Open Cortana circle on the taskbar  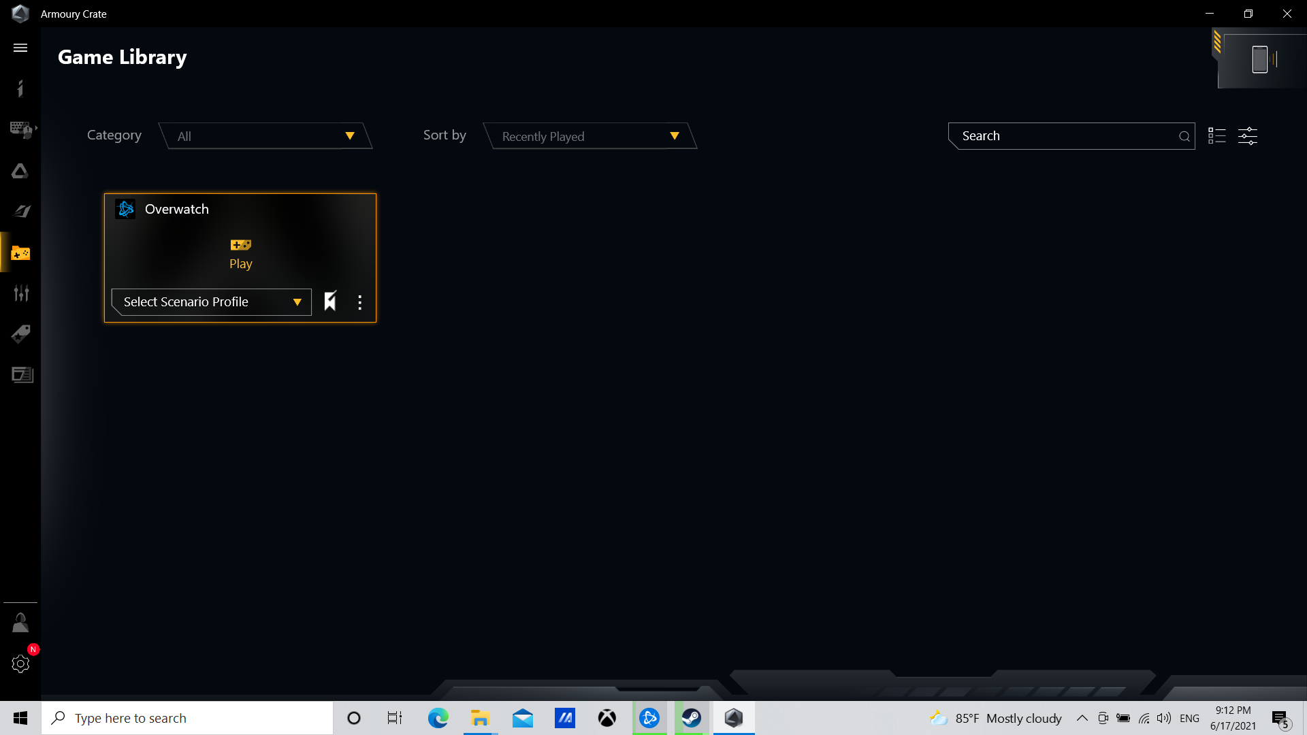(354, 718)
